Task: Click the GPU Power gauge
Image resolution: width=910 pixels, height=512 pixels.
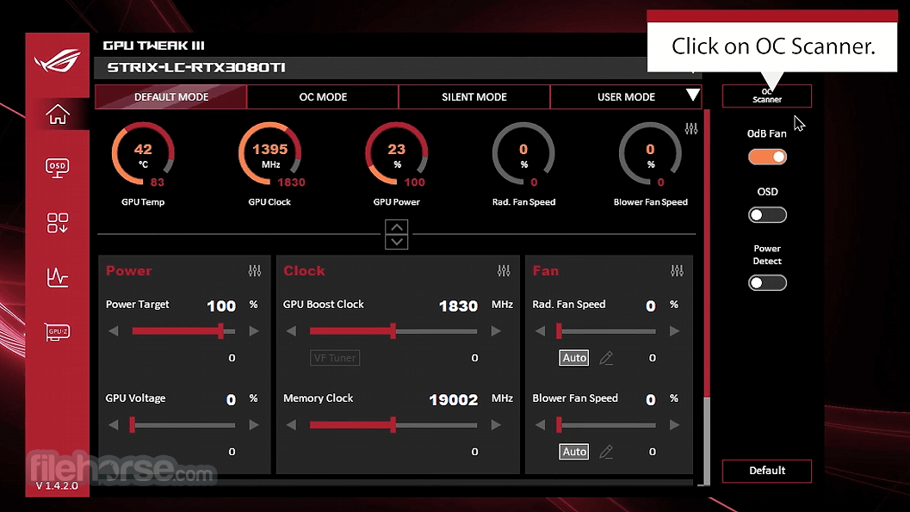Action: [x=396, y=154]
